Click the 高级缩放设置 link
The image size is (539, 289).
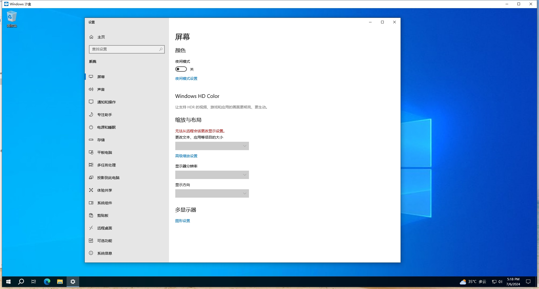click(186, 156)
